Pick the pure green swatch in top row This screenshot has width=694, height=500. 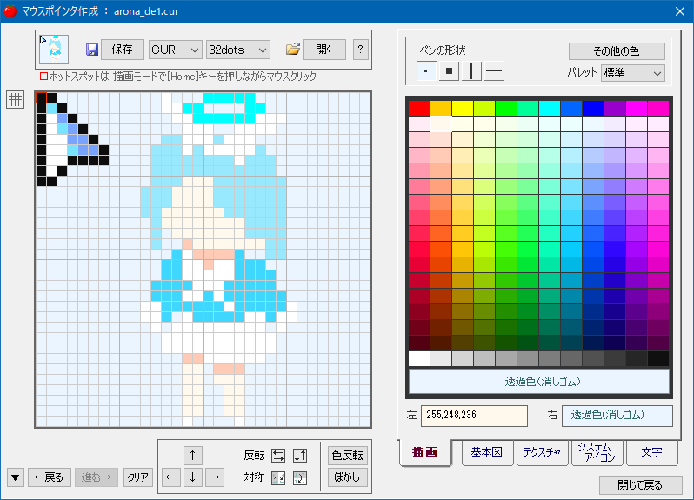click(x=506, y=108)
